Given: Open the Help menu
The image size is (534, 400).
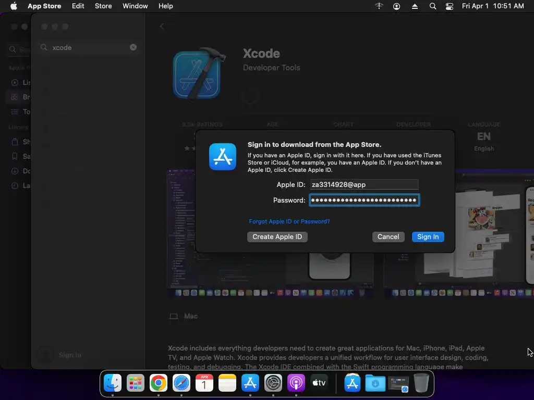Looking at the screenshot, I should [x=165, y=6].
